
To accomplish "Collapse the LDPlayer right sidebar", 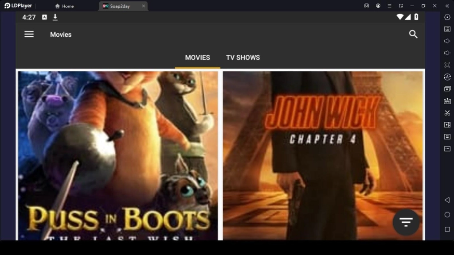I will tap(447, 6).
